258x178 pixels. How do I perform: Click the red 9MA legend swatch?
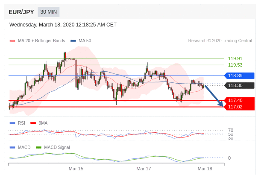33,123
